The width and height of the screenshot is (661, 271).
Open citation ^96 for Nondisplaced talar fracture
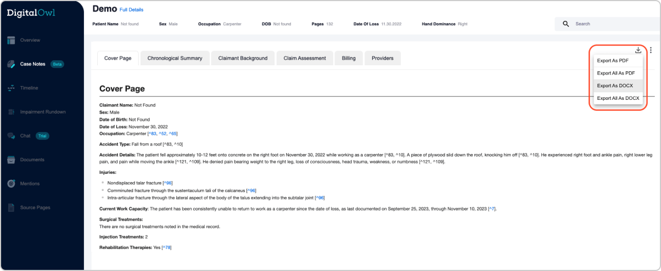pyautogui.click(x=168, y=183)
